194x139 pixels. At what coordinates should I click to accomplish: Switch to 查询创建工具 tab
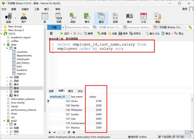coord(56,39)
